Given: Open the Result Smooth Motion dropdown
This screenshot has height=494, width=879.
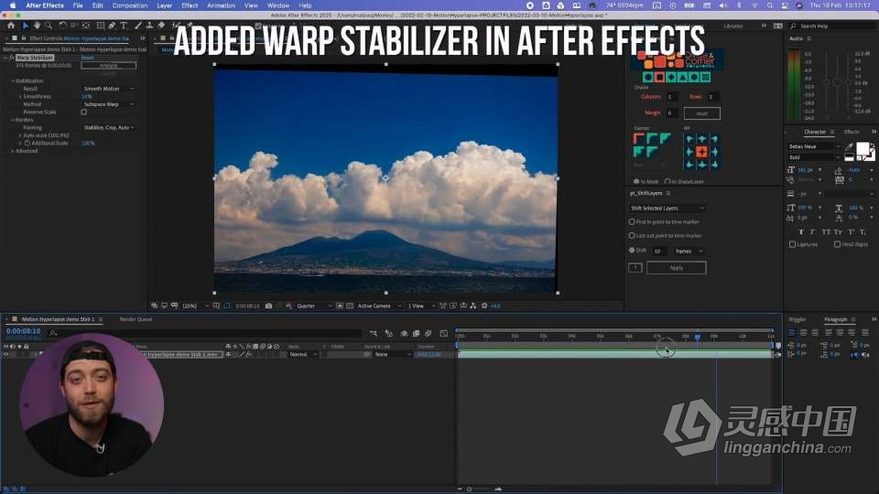Looking at the screenshot, I should (x=109, y=89).
